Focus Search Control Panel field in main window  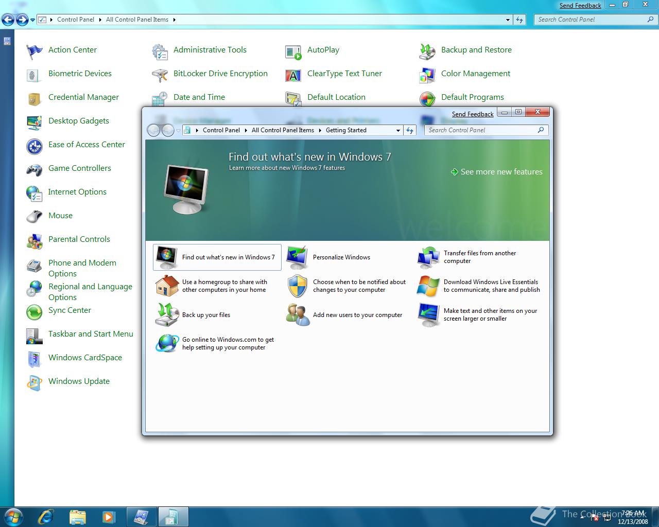click(x=596, y=20)
